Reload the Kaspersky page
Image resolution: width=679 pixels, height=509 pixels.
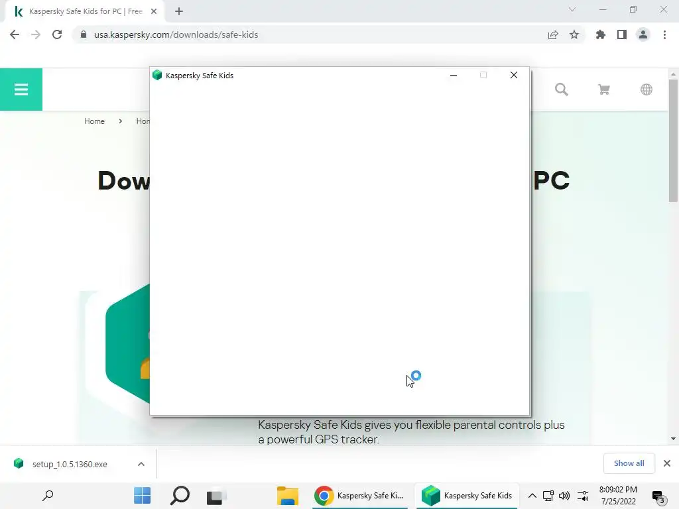pos(57,34)
